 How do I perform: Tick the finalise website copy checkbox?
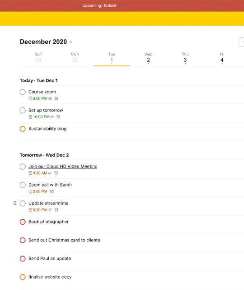[23, 277]
